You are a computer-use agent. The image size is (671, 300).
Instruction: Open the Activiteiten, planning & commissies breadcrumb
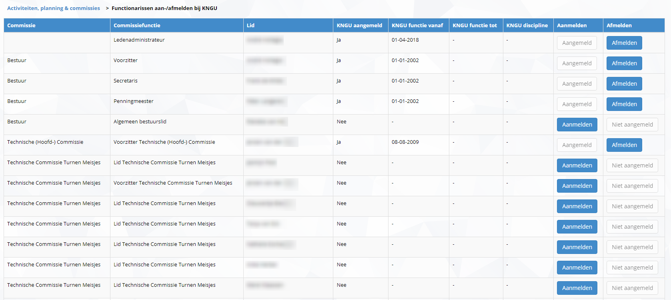54,8
